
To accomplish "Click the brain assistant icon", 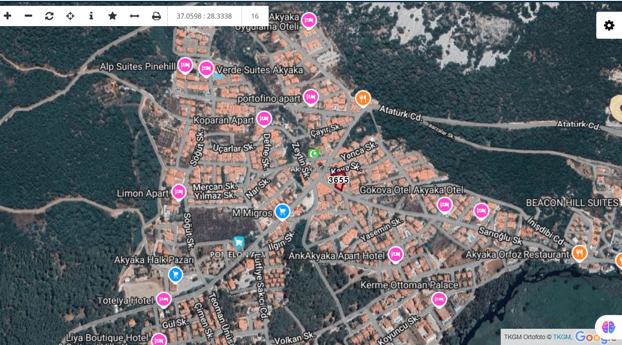I will (x=608, y=327).
